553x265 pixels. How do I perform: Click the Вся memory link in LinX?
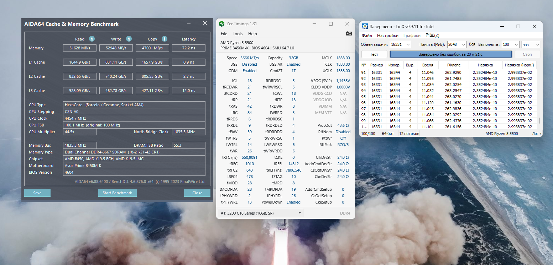coord(472,44)
